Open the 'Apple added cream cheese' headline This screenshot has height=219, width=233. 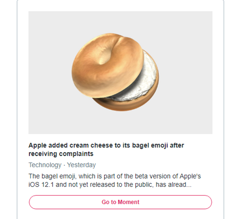pyautogui.click(x=106, y=150)
